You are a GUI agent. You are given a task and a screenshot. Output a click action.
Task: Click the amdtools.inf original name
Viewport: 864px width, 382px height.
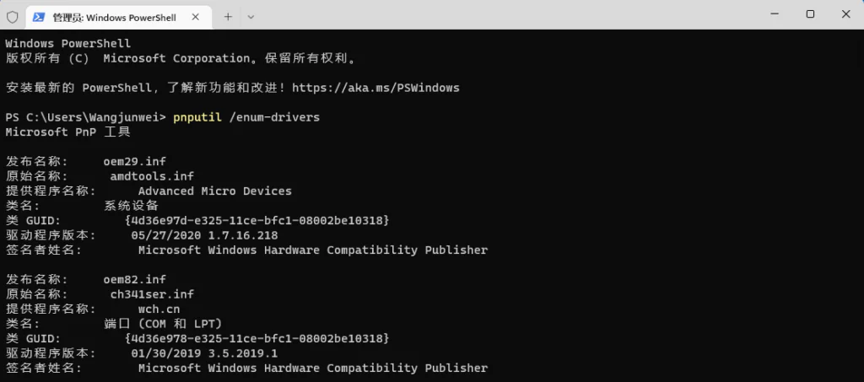[152, 176]
